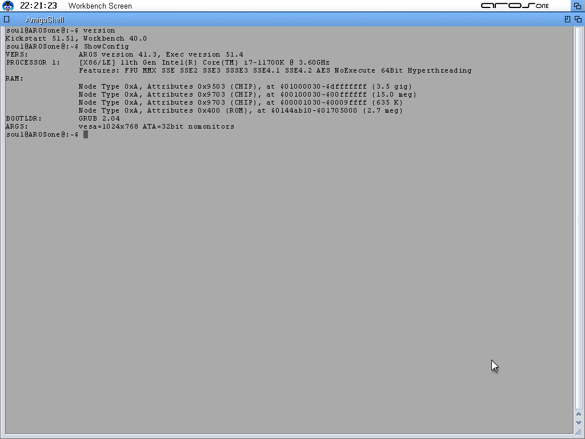This screenshot has width=585, height=439.
Task: Click 'vesa=1024x768 ATA=32bit nomonitors' text
Action: pyautogui.click(x=157, y=126)
